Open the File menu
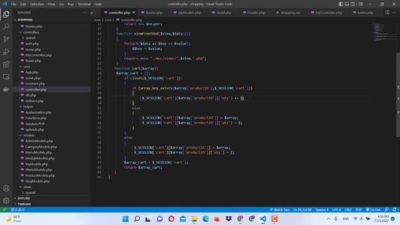This screenshot has height=225, width=400. click(14, 4)
